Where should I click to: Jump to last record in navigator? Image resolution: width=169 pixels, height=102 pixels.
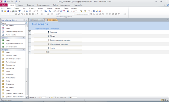49,97
